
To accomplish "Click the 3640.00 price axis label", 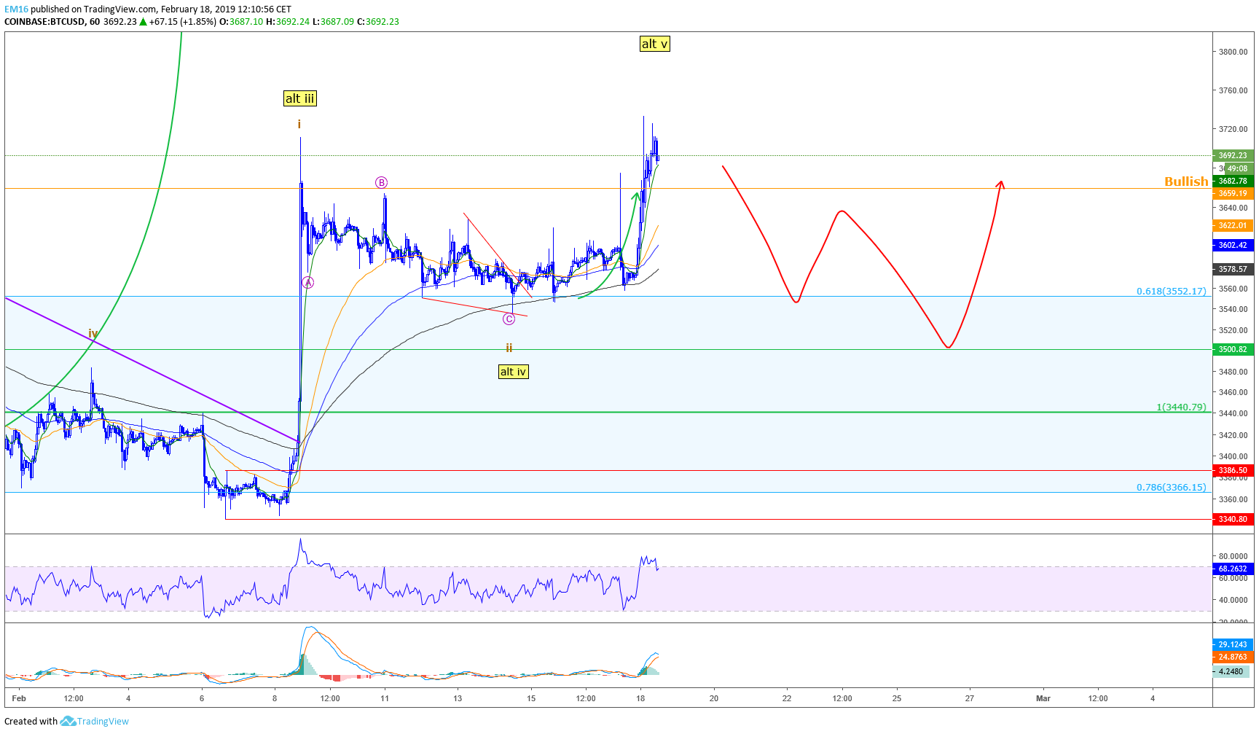I will [x=1233, y=208].
